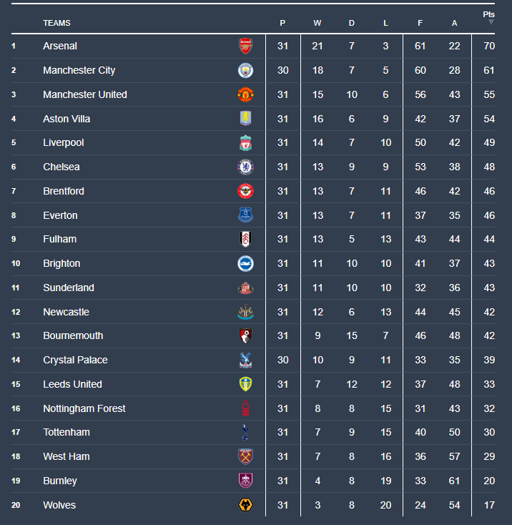Click the W wins column header
The width and height of the screenshot is (512, 525).
(x=317, y=23)
